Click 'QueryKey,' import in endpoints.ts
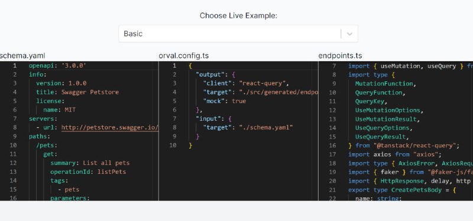Viewport: 473px width, 221px height. pos(371,101)
